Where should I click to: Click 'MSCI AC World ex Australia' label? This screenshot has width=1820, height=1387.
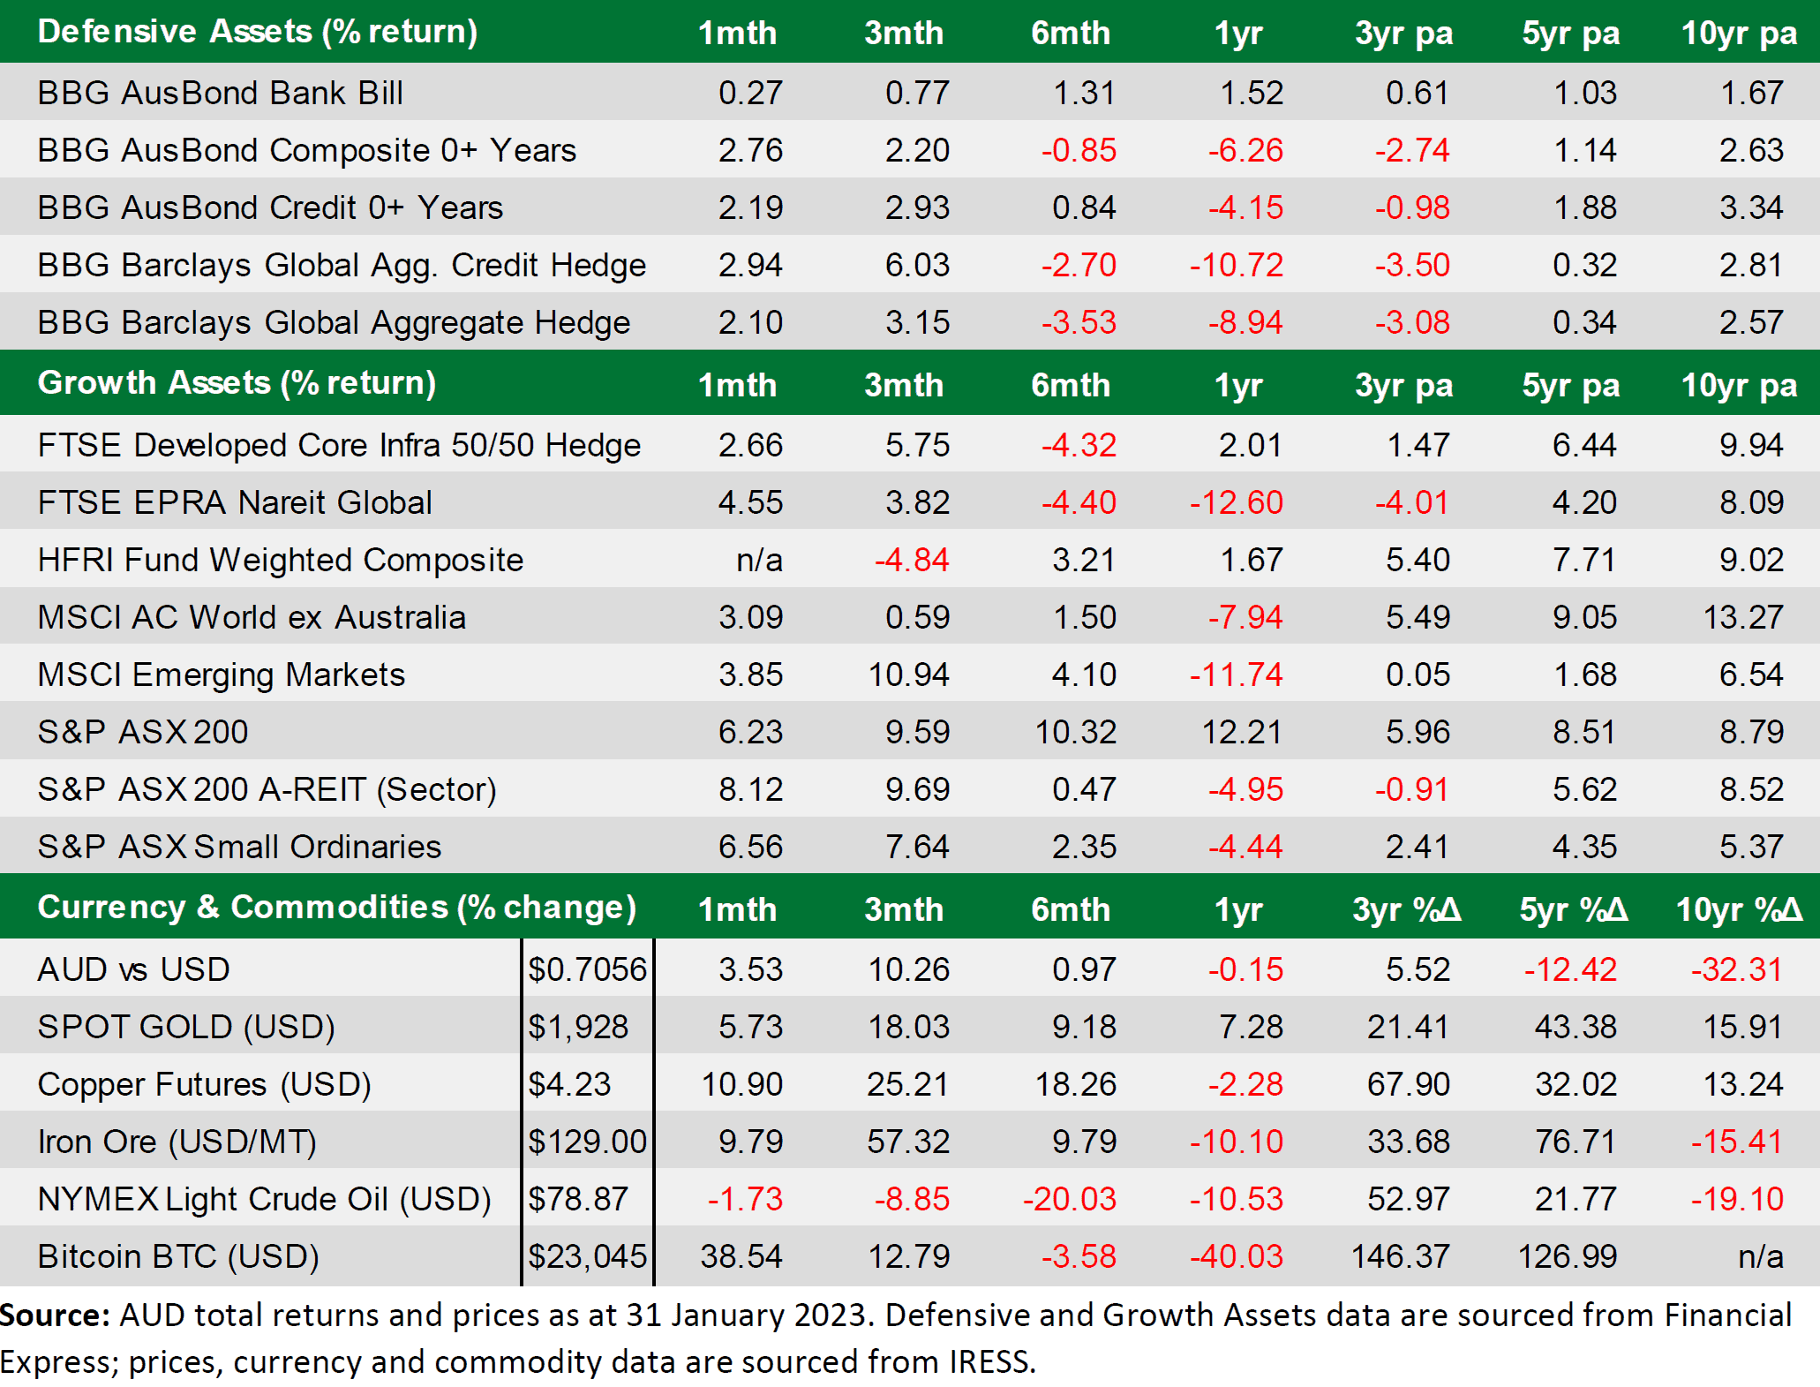point(252,617)
